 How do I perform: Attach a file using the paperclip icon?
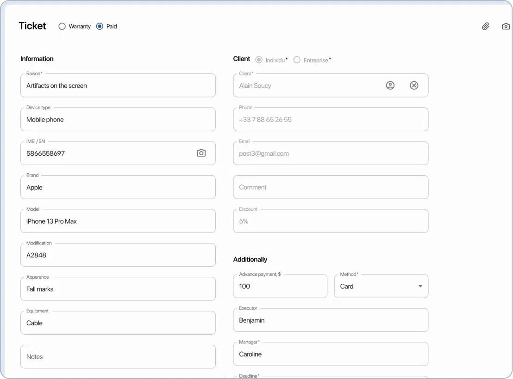(x=485, y=26)
